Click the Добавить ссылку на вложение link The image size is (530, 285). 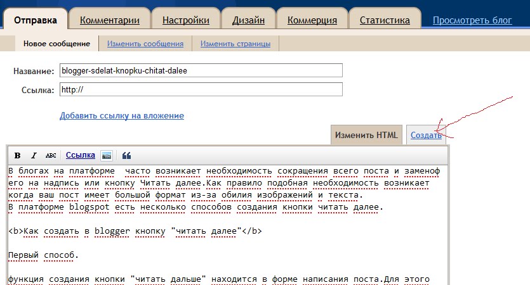(122, 116)
